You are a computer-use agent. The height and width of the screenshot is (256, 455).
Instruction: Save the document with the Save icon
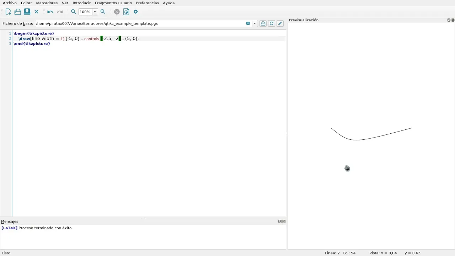point(27,12)
